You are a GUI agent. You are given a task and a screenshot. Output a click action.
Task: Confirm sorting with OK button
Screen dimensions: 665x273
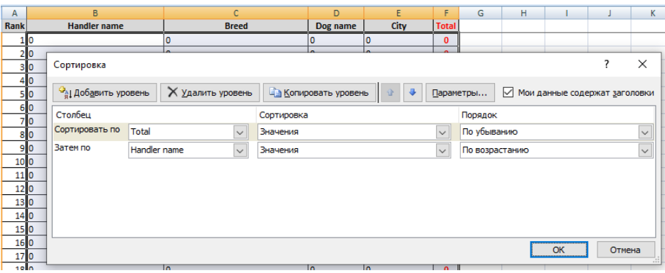(558, 250)
